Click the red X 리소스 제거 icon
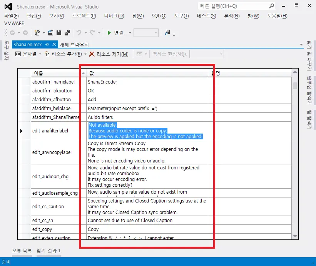This screenshot has height=266, width=316. [92, 54]
